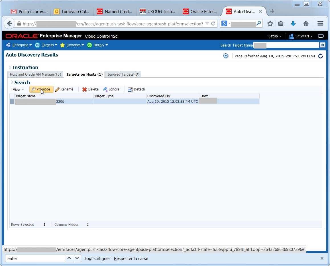Ignore the selected target

[111, 89]
